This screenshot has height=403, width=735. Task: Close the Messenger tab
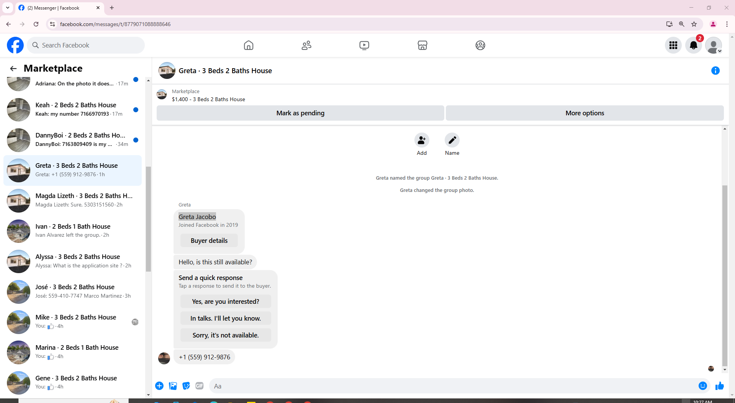pos(98,8)
